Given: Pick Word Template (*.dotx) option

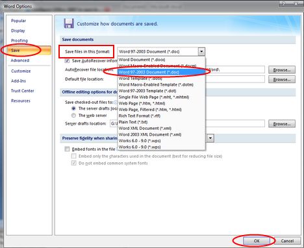Looking at the screenshot, I should coord(161,79).
